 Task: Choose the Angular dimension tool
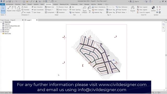tap(19, 9)
